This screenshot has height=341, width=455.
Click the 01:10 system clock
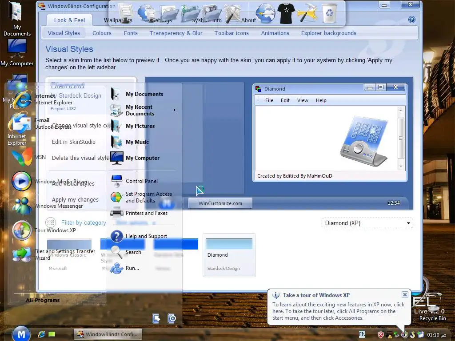(436, 335)
